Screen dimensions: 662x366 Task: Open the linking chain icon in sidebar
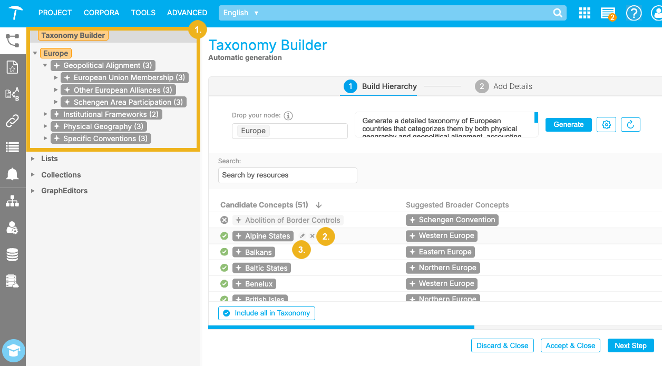coord(12,121)
